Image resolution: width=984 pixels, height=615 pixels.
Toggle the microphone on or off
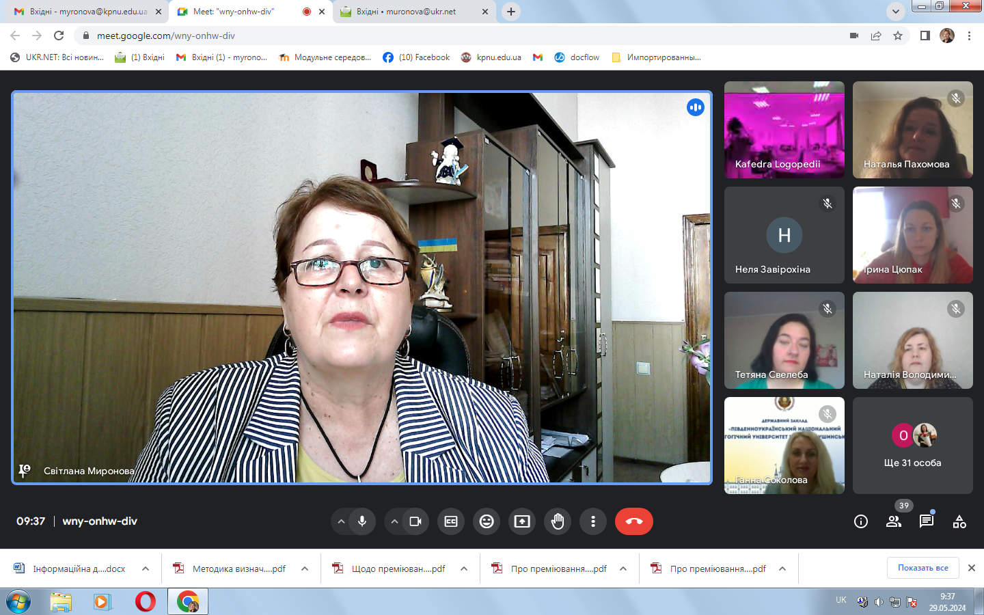pyautogui.click(x=362, y=521)
